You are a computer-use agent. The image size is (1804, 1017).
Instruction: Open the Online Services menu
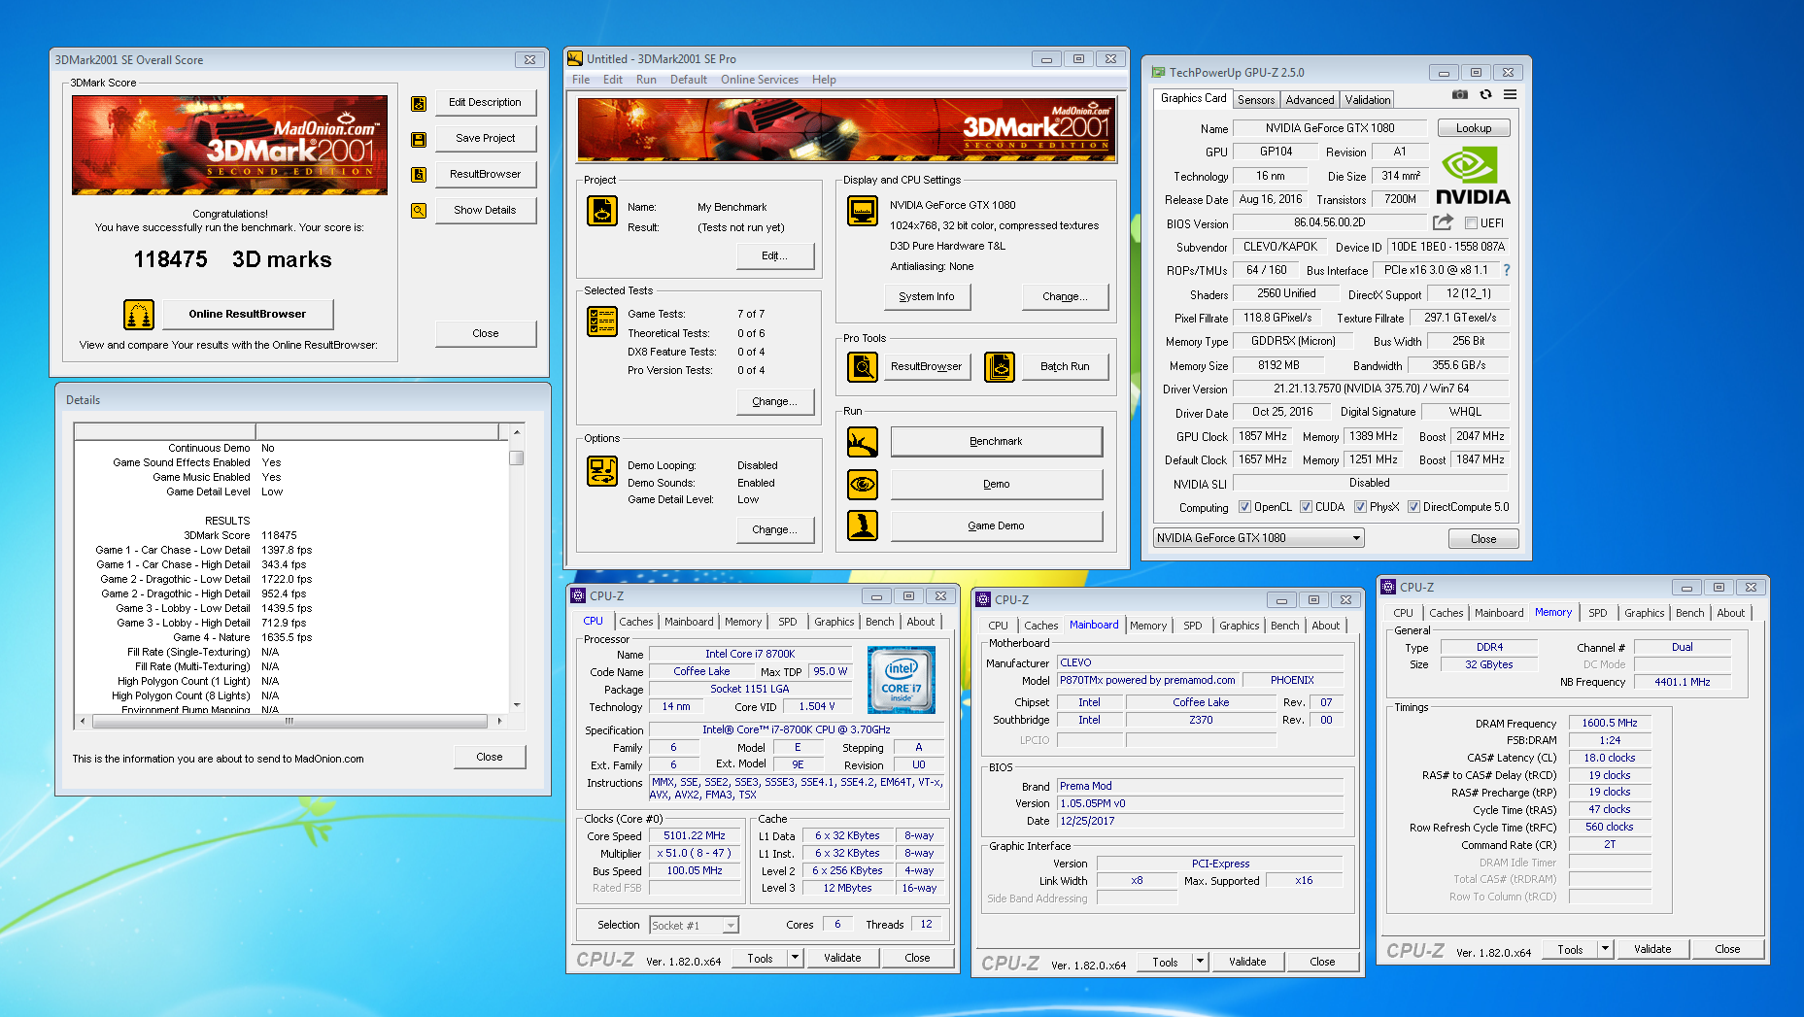[x=759, y=80]
